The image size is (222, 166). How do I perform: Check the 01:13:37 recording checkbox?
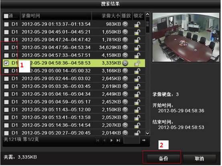(x=6, y=25)
